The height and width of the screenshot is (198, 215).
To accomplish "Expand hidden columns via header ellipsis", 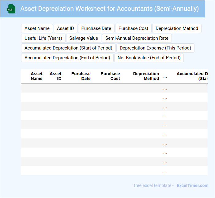I will 165,76.
